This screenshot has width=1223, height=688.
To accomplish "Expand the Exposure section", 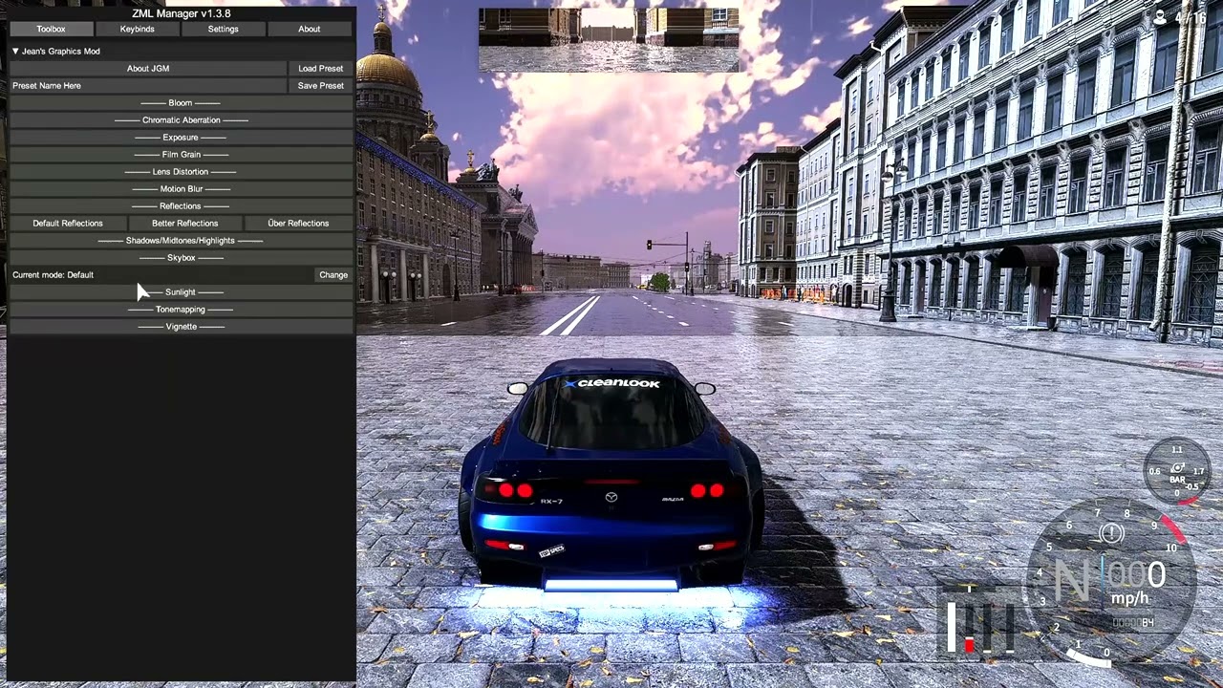I will [x=181, y=138].
